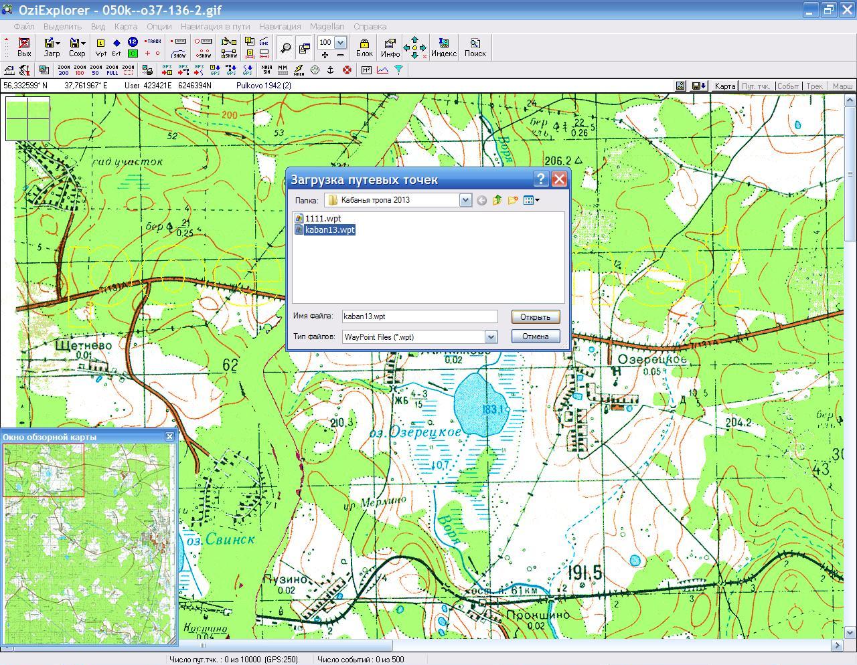Click the Имя файла input field
The height and width of the screenshot is (665, 857).
[420, 316]
